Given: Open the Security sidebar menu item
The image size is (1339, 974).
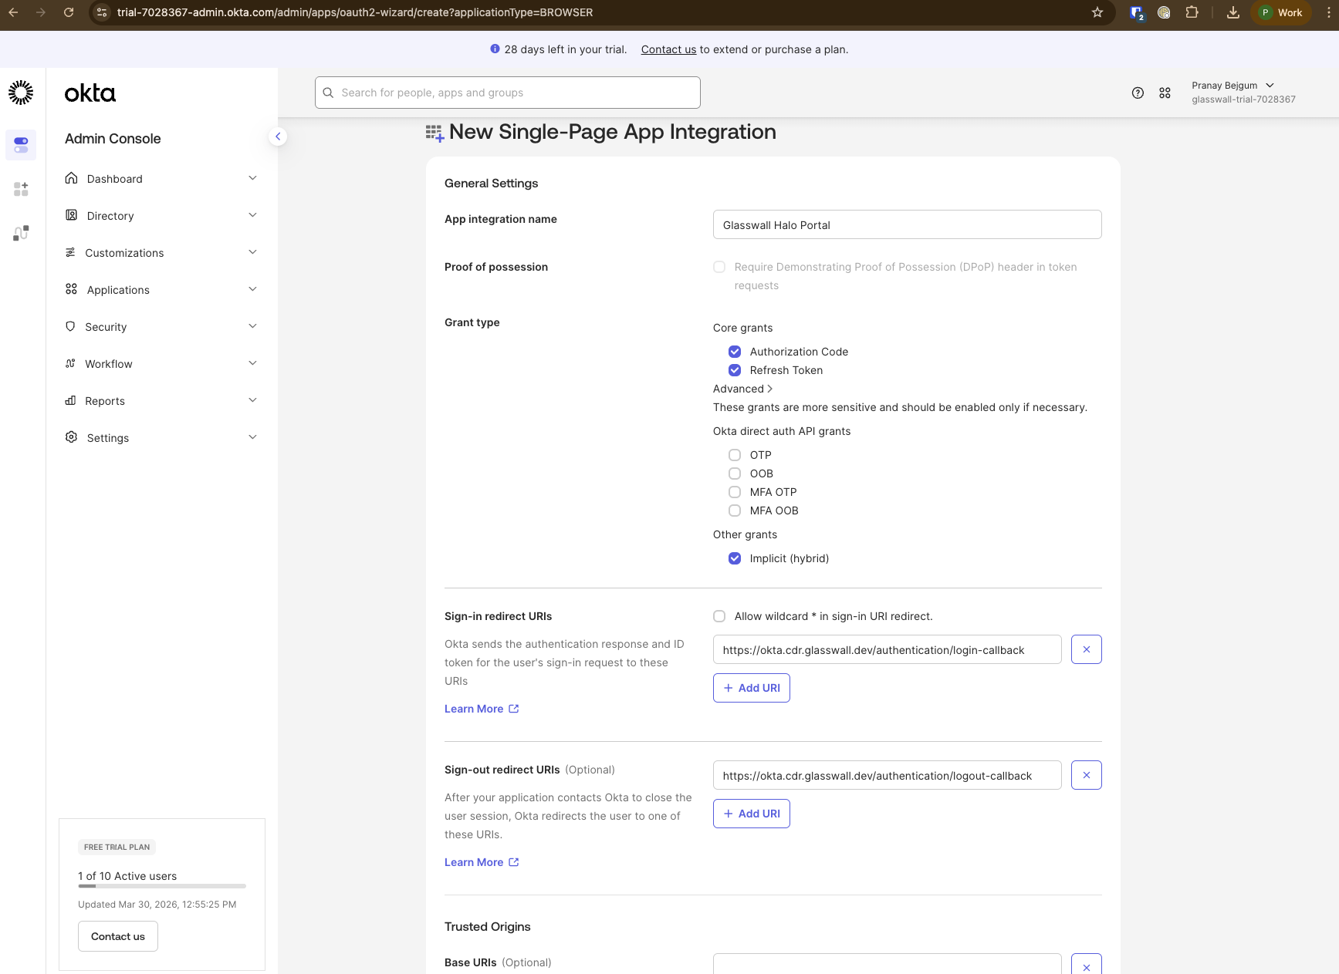Looking at the screenshot, I should point(162,326).
